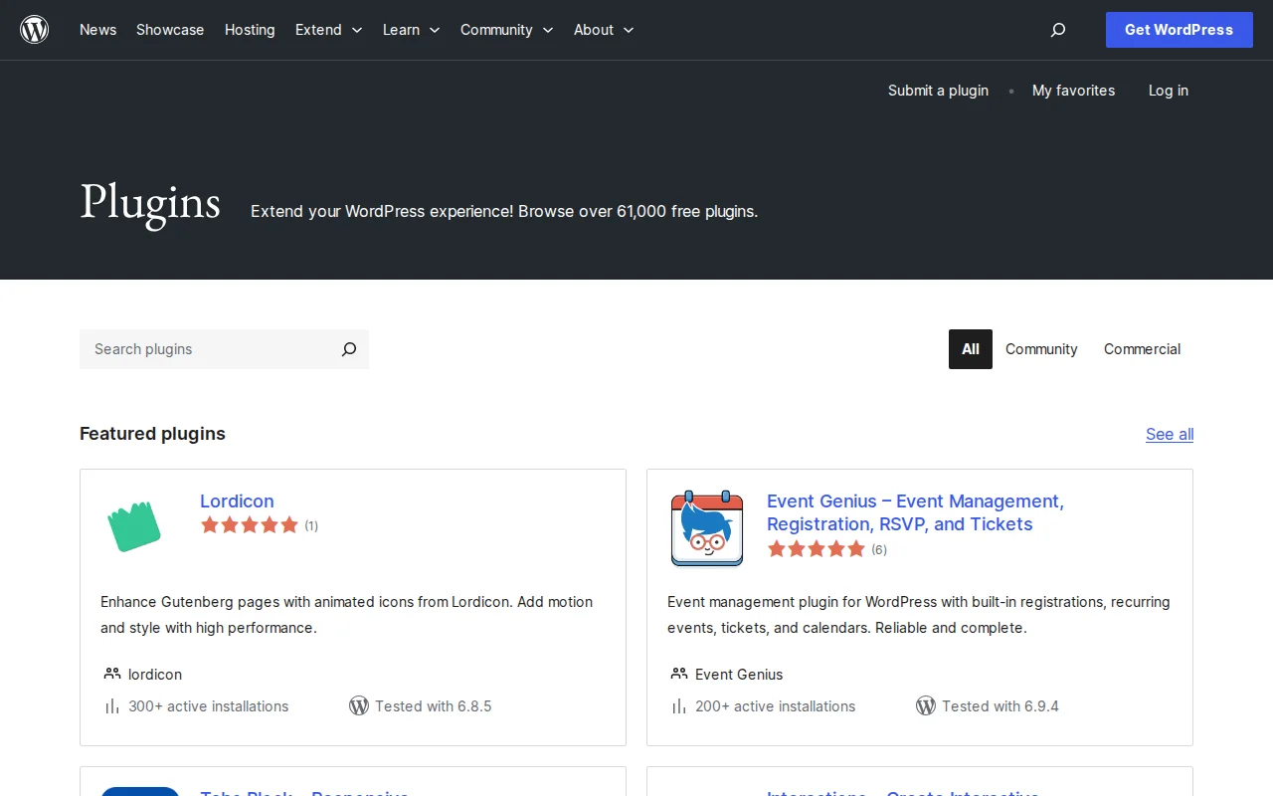Image resolution: width=1273 pixels, height=796 pixels.
Task: Click the WordPress logo next to Tested with 6.8.5
Action: coord(359,705)
